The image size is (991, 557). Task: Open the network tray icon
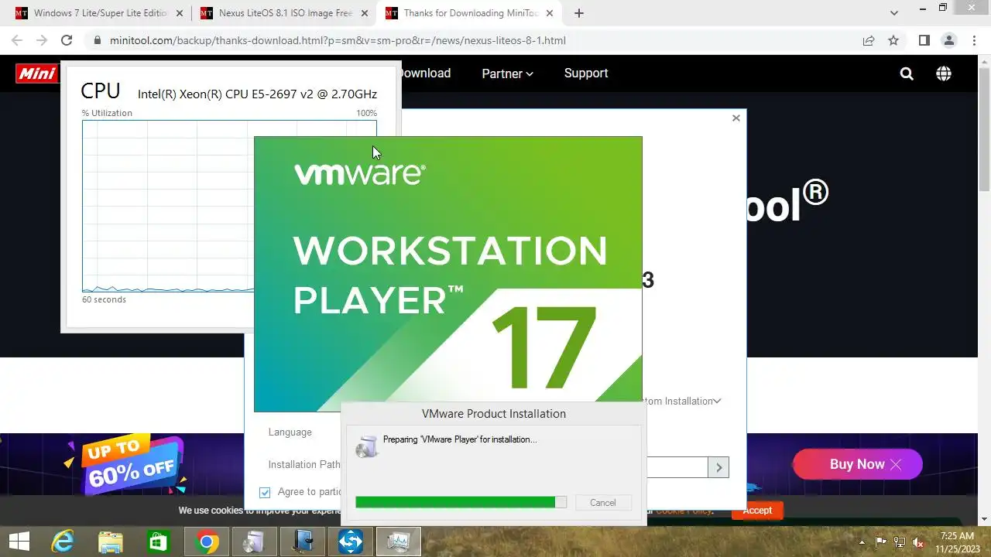click(x=900, y=542)
